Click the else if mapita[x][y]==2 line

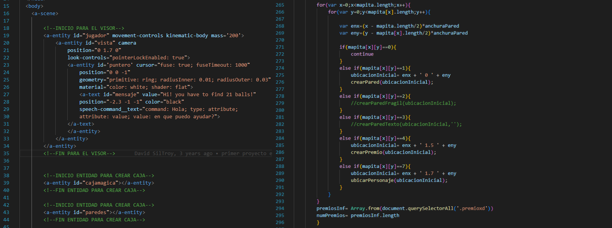pyautogui.click(x=375, y=96)
